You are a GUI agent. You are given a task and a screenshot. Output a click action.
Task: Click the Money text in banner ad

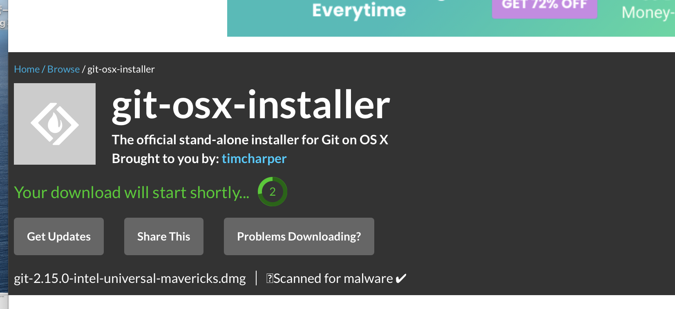[648, 12]
